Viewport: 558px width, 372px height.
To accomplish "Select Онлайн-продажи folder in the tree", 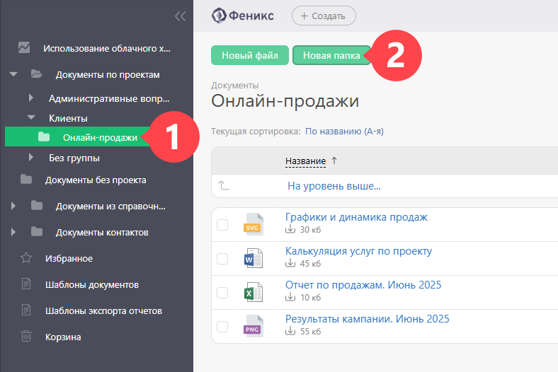I will pyautogui.click(x=100, y=137).
